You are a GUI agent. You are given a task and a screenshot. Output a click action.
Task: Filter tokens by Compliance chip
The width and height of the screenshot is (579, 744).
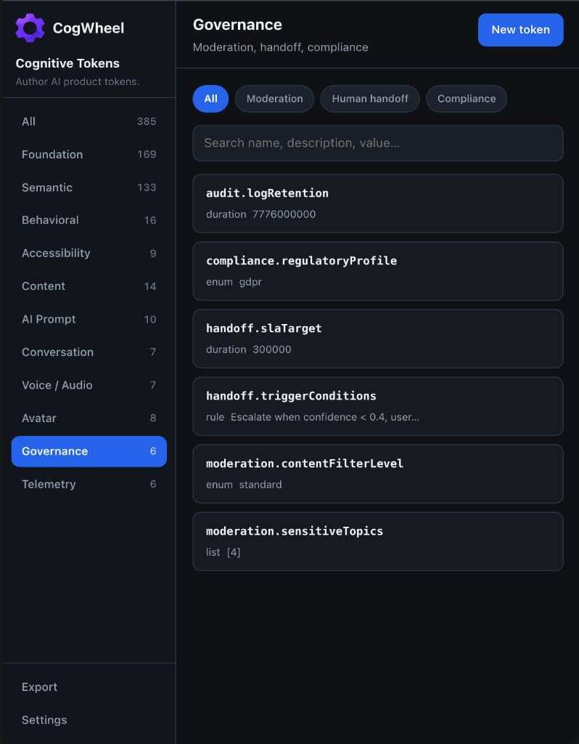point(467,99)
